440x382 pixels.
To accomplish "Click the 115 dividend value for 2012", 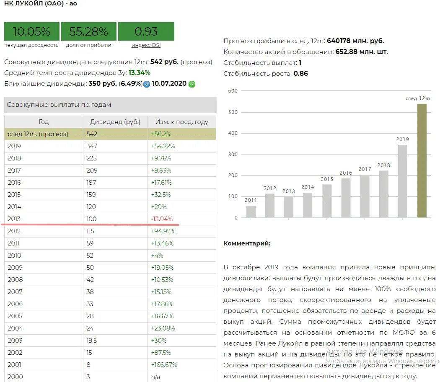I will pos(91,231).
